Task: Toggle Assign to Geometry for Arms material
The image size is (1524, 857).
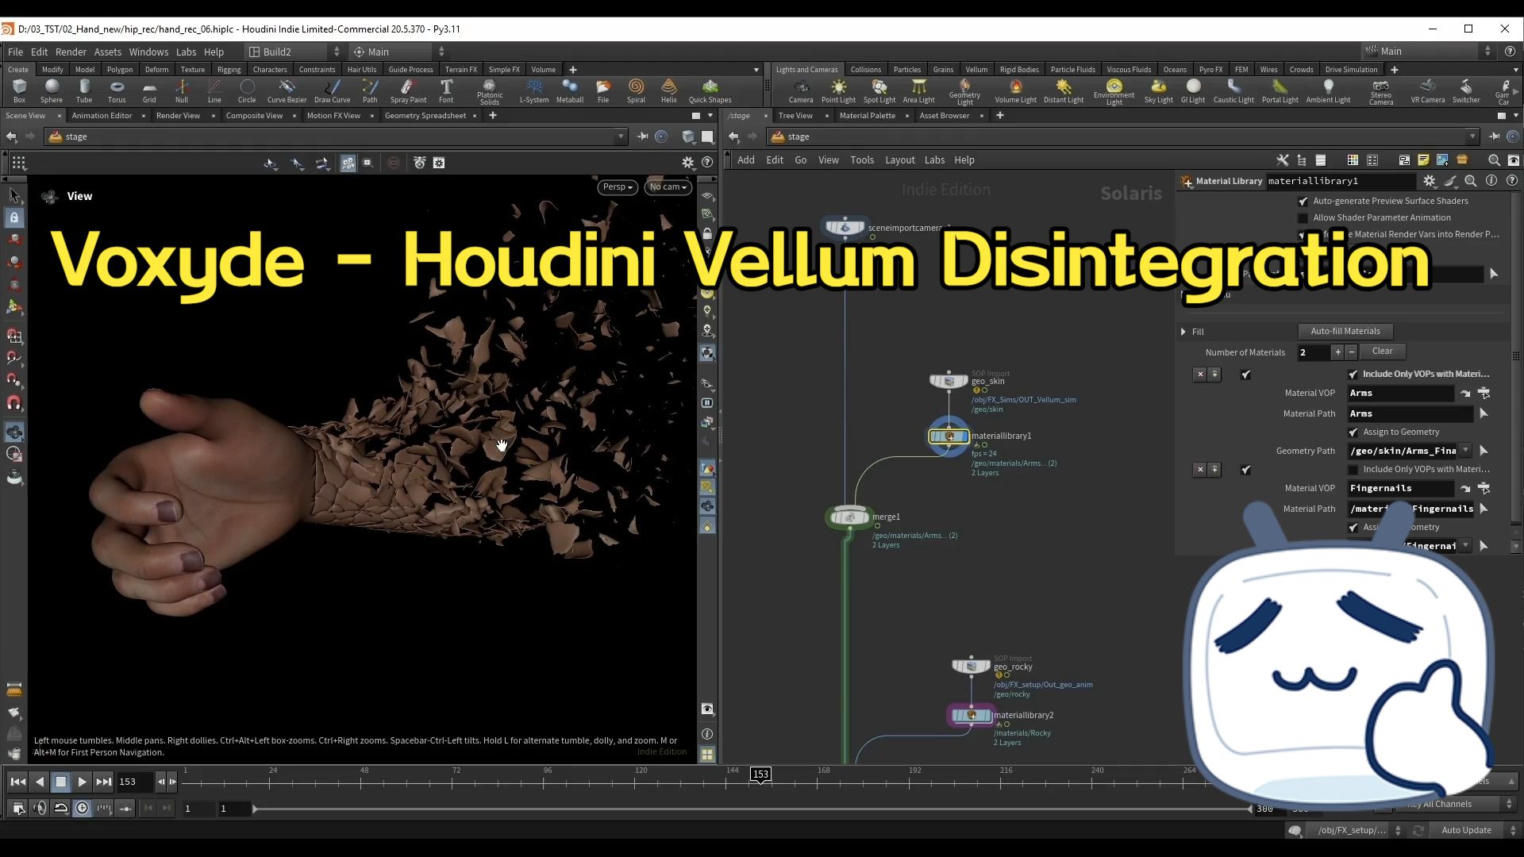Action: (x=1353, y=432)
